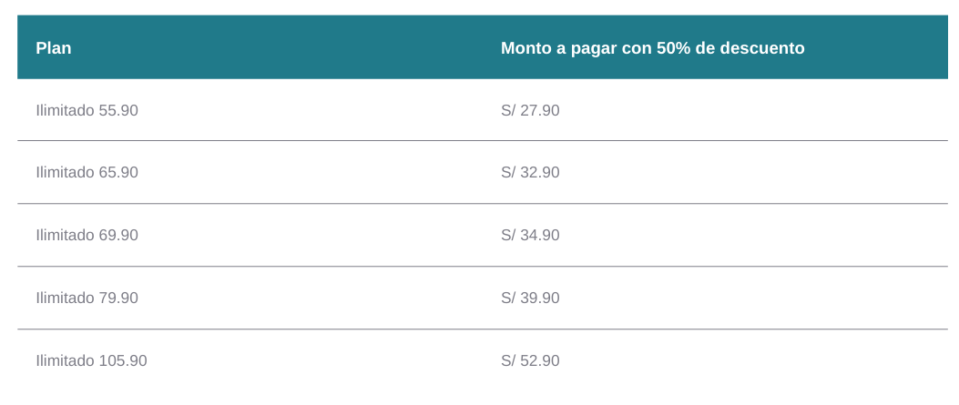Click the divider line below Ilimitado 69.90
This screenshot has height=405, width=959.
coord(273,267)
